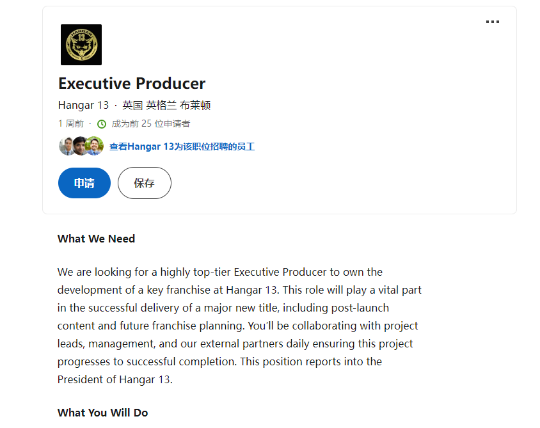This screenshot has width=540, height=428.
Task: Select the third recruiter avatar photo
Action: 95,146
